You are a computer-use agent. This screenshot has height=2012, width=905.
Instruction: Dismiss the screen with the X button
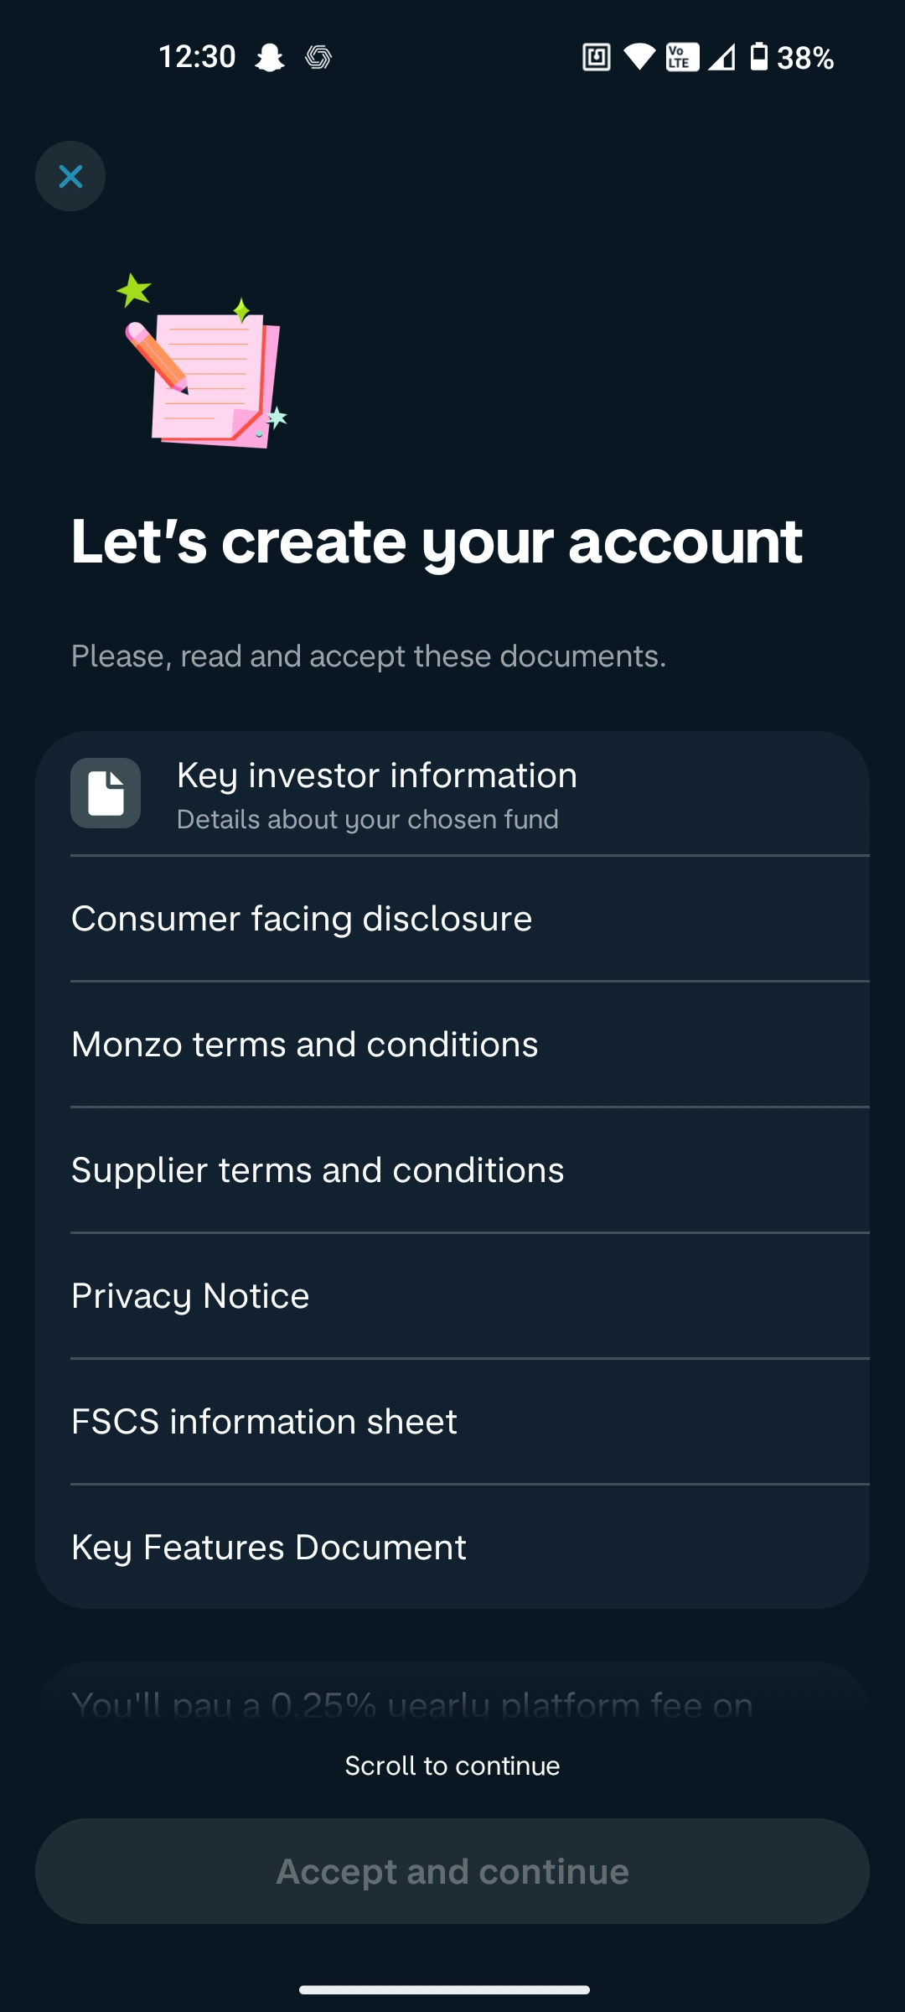70,176
